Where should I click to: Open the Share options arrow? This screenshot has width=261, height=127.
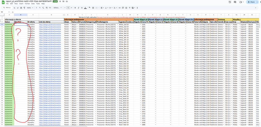(257, 2)
